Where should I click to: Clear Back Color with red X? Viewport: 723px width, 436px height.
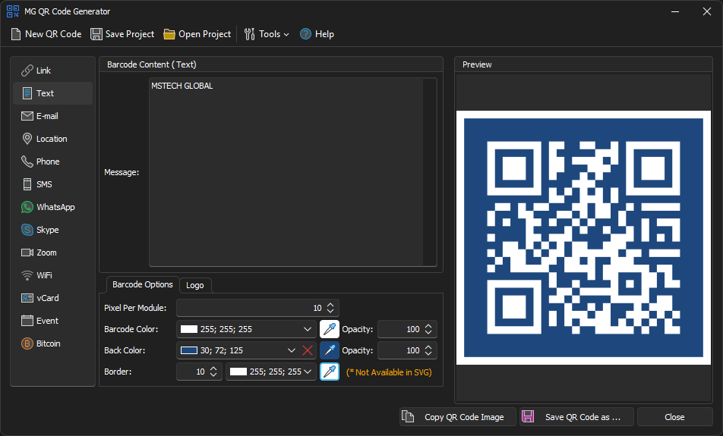[x=308, y=350]
